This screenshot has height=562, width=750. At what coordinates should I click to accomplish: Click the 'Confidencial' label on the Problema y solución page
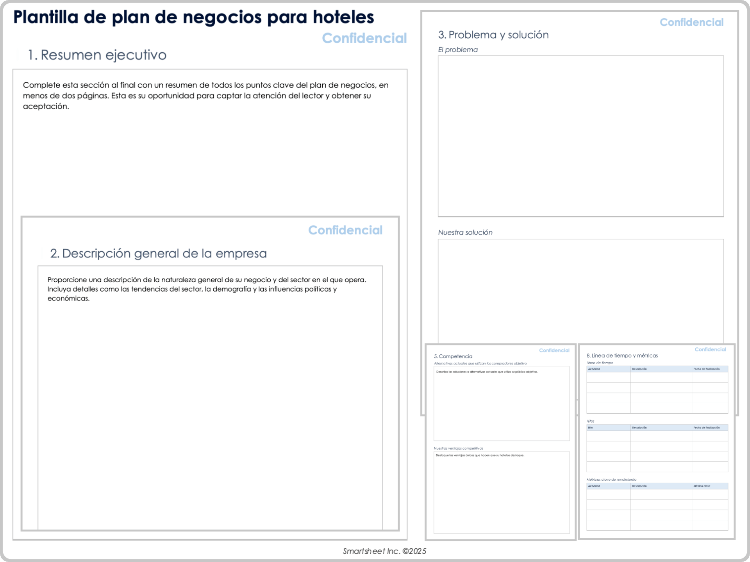691,22
